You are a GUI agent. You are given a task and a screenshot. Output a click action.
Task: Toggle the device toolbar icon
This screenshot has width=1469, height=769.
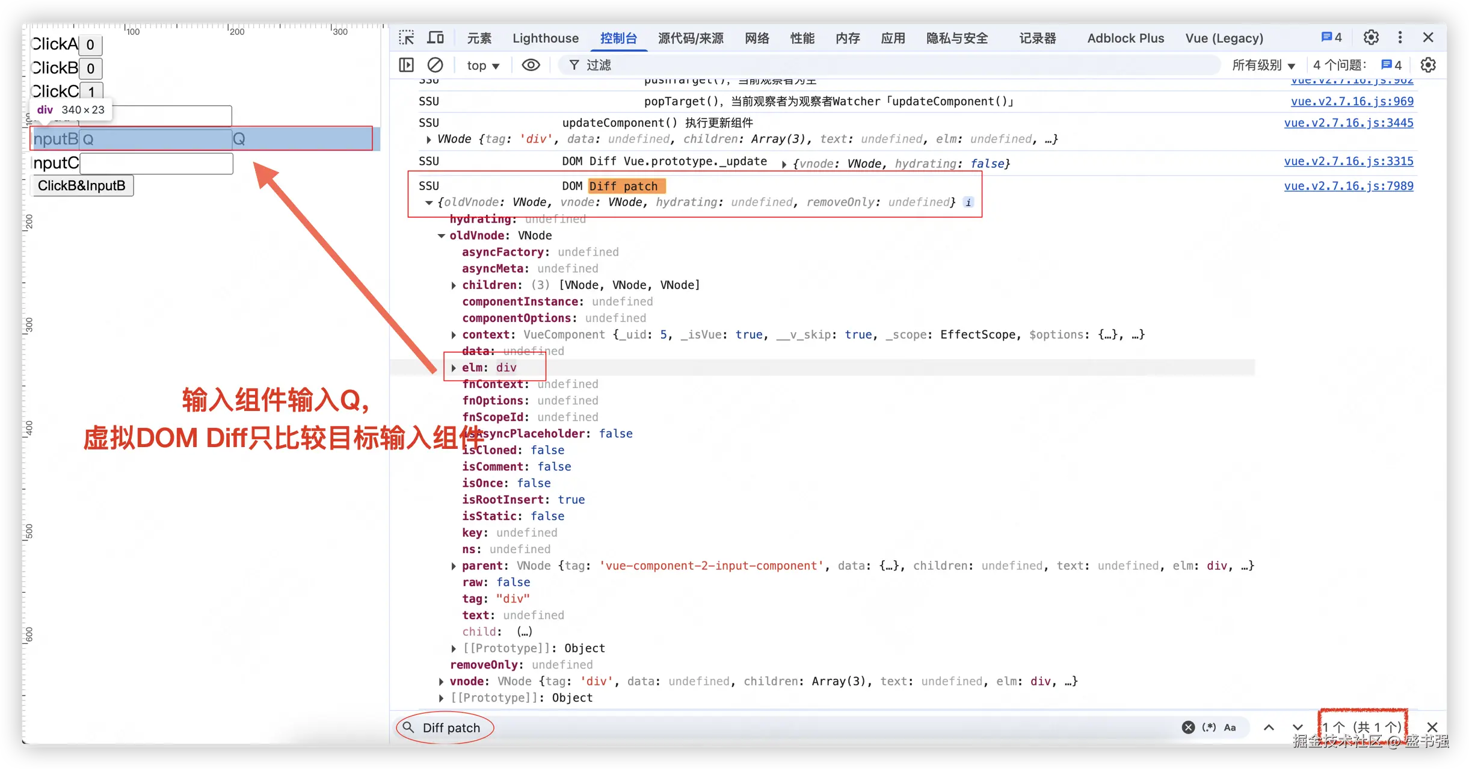[x=436, y=38]
